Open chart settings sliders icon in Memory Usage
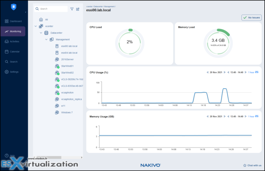The image size is (265, 171). (x=257, y=116)
